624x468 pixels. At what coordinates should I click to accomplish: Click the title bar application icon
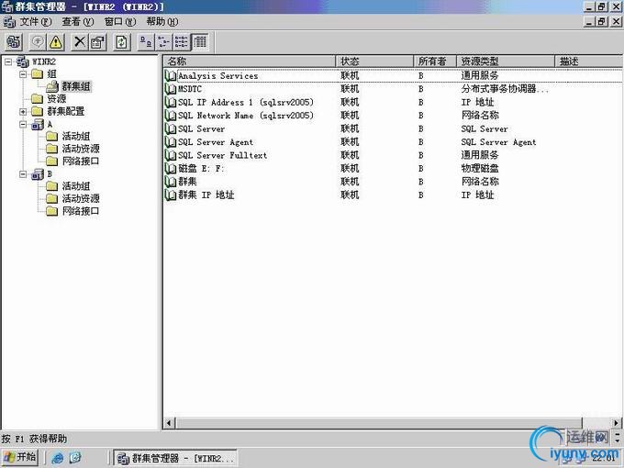(7, 6)
